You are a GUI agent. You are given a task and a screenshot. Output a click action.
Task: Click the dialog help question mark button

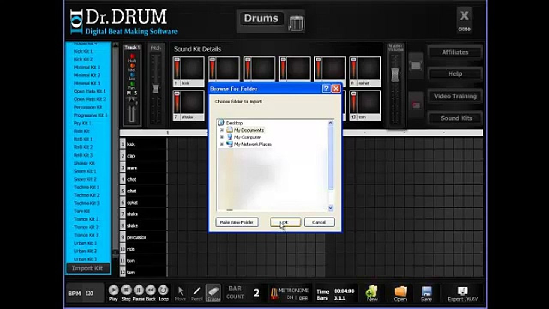point(326,89)
